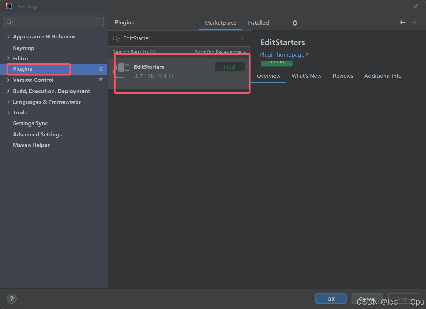
Task: Open the Plugin homepage link
Action: point(282,55)
